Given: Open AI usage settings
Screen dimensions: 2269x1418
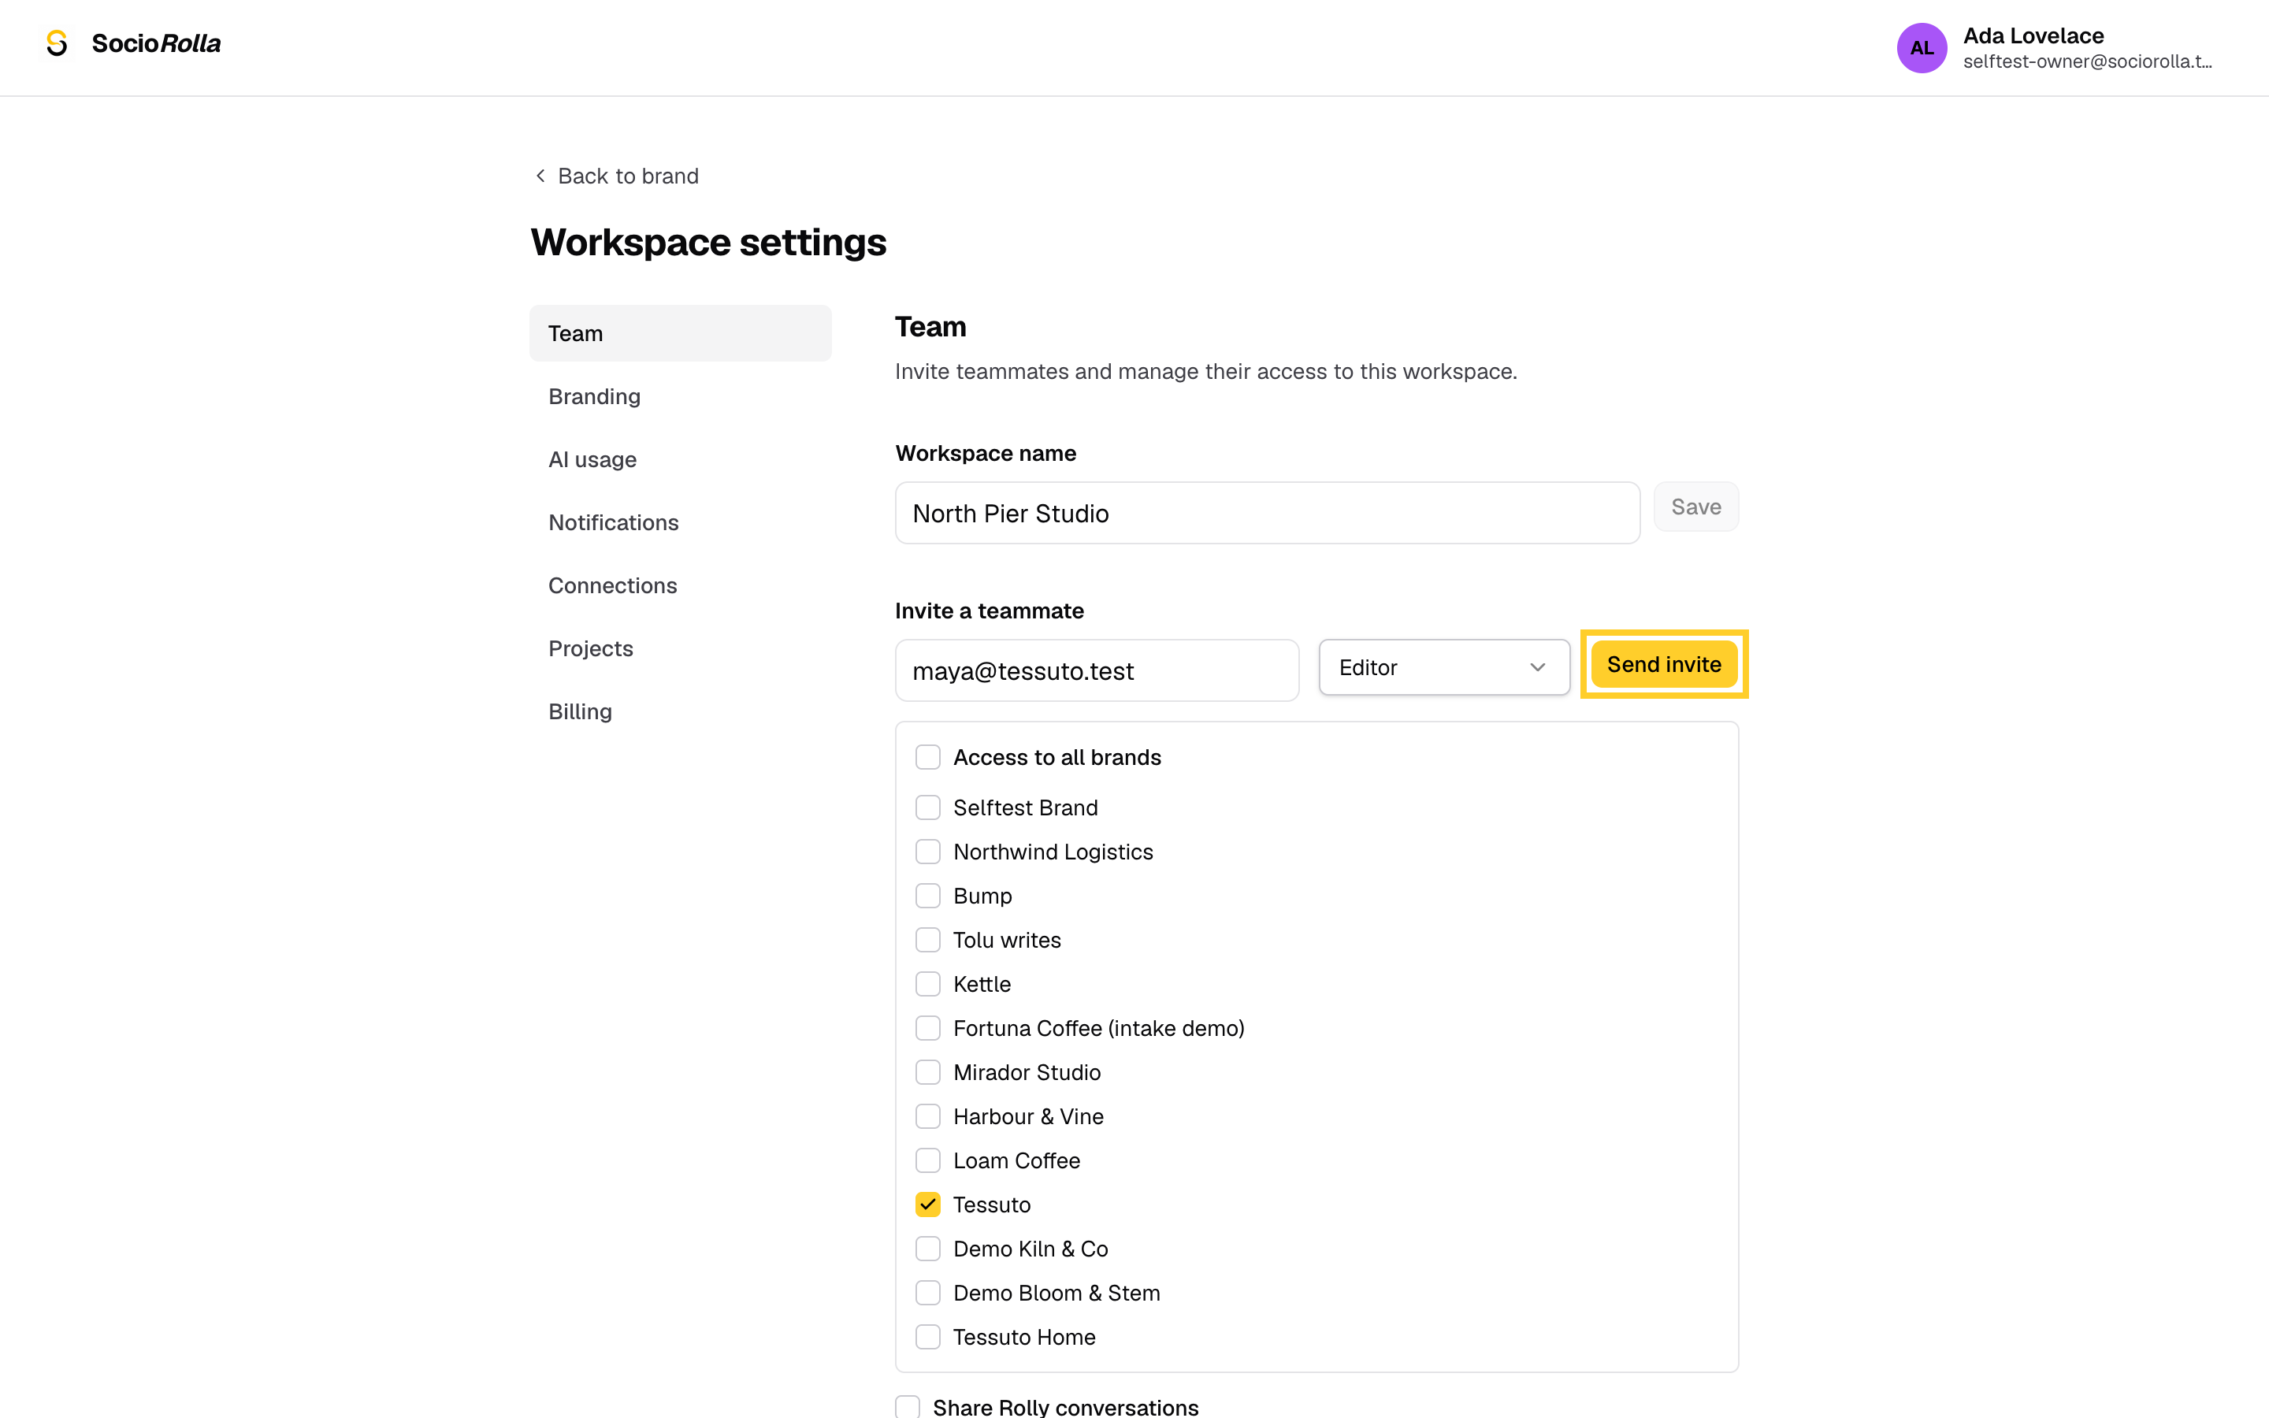Looking at the screenshot, I should point(680,459).
